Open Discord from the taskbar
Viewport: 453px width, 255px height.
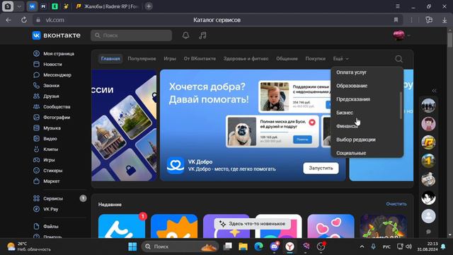click(x=274, y=246)
